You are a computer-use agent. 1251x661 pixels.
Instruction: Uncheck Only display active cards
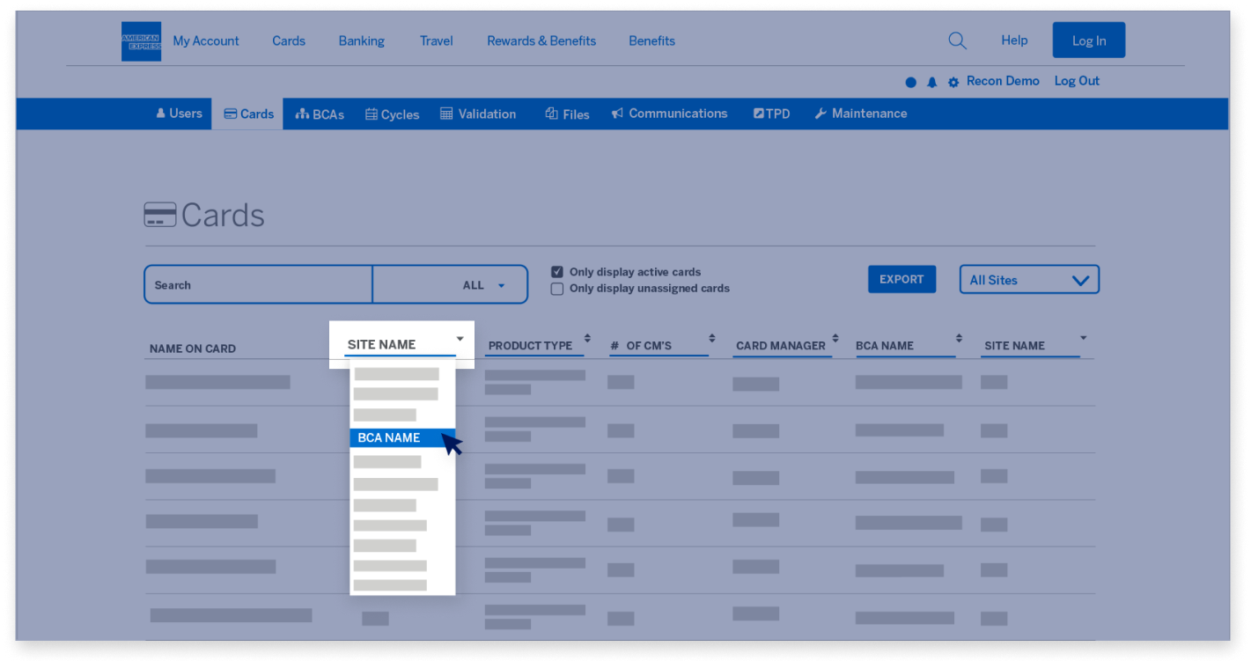click(x=556, y=271)
